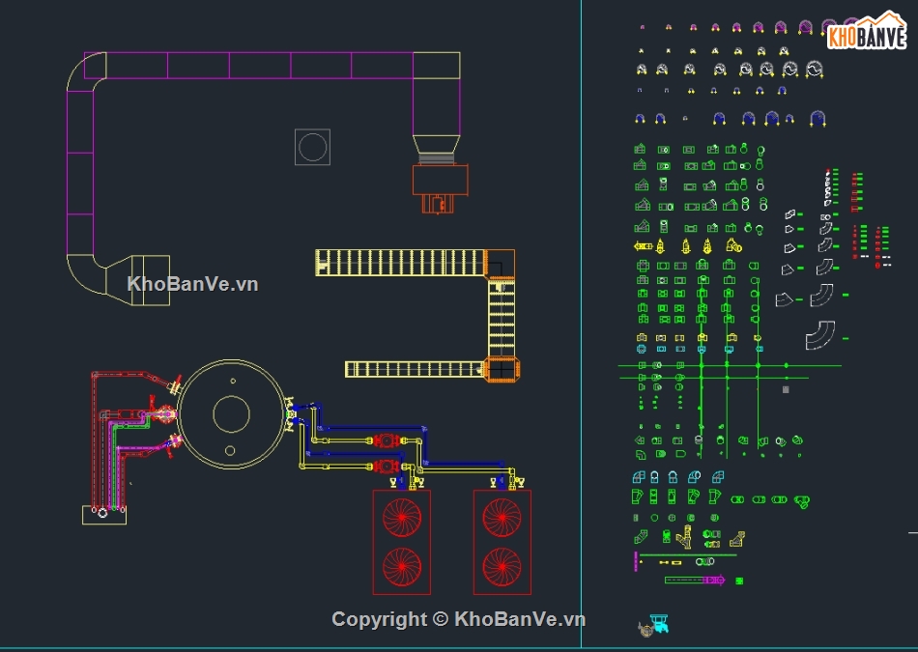This screenshot has width=918, height=652.
Task: Select the lower fan of the left condenser unit
Action: 402,567
